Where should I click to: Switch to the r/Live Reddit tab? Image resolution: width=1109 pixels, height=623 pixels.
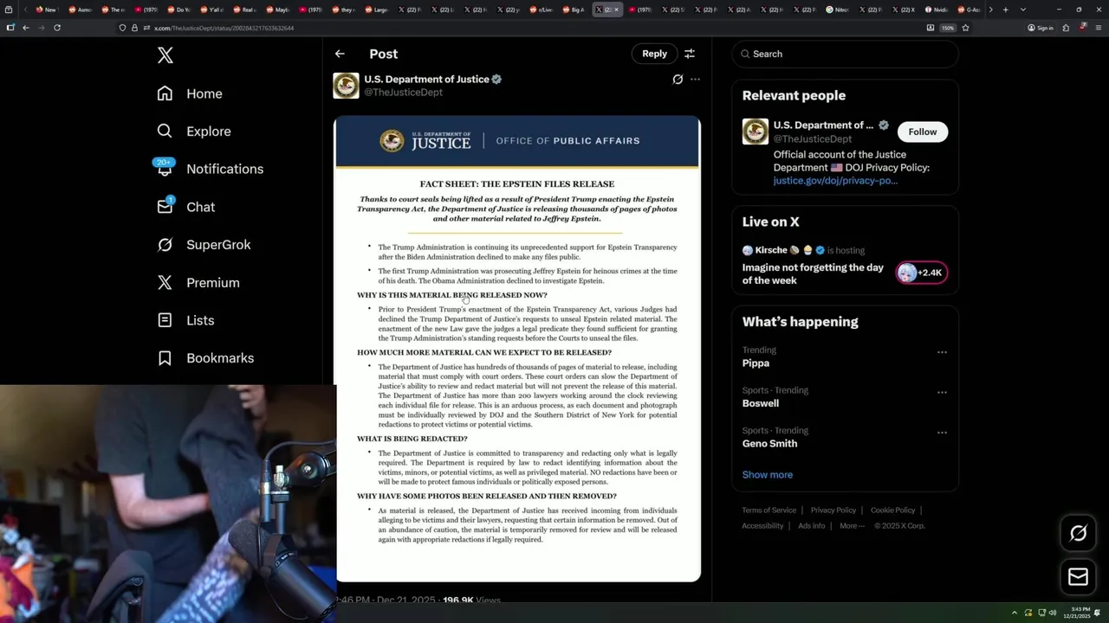(542, 10)
